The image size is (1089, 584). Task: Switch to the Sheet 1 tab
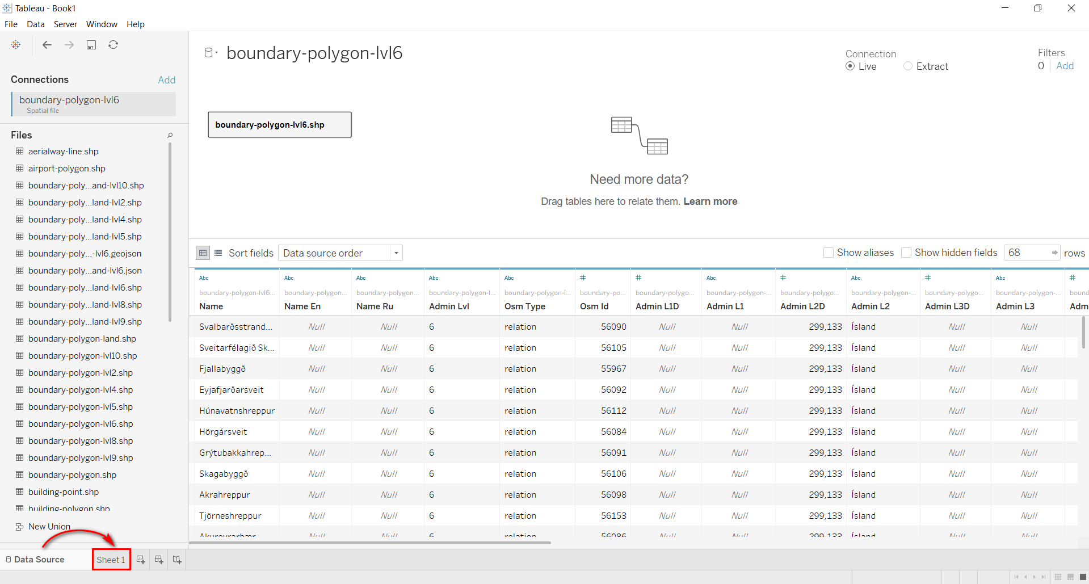[x=111, y=560]
